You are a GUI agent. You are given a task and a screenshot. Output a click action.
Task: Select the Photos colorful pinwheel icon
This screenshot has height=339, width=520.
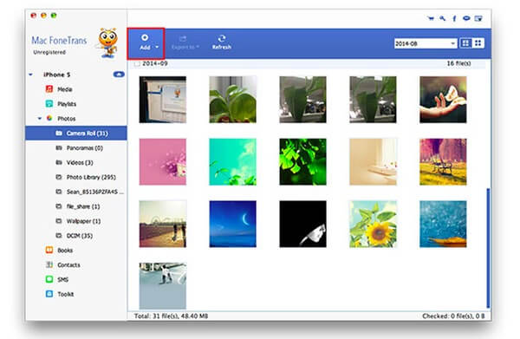(x=49, y=118)
